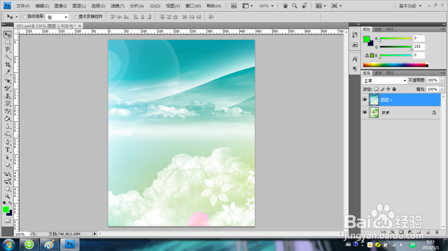448x251 pixels.
Task: Click Photoshop taskbar button
Action: (x=69, y=244)
